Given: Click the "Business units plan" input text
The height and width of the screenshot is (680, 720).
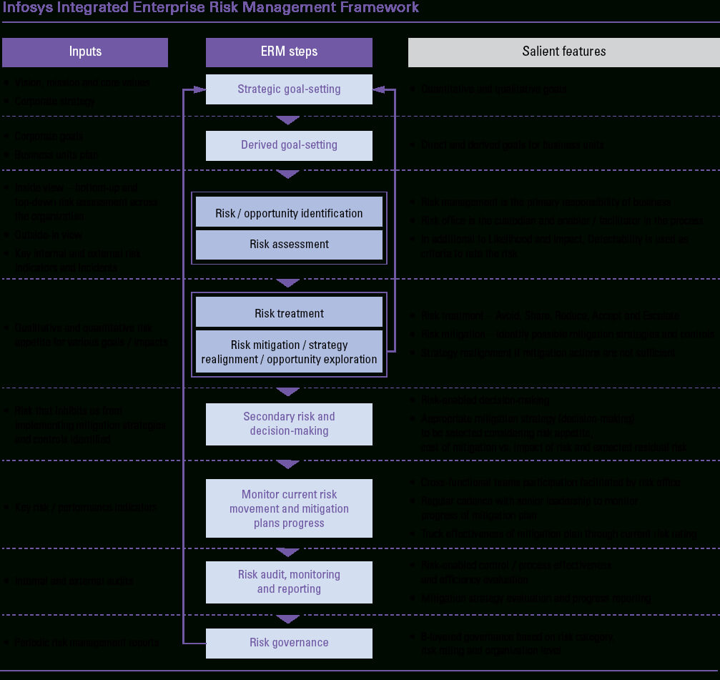Looking at the screenshot, I should [56, 154].
